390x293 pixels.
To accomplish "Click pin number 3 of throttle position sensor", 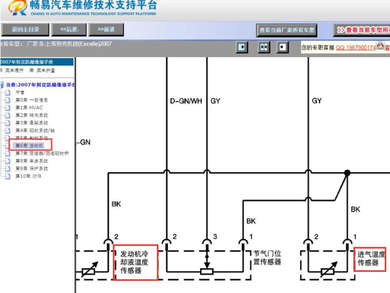I will click(215, 236).
